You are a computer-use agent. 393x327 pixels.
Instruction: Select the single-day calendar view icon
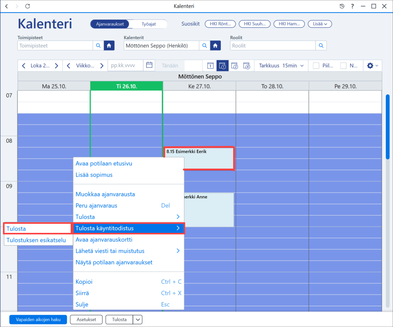(x=210, y=66)
